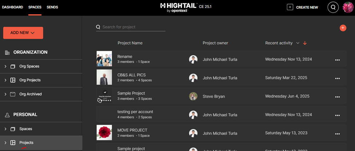
Task: Switch to the DASHBOARD tab
Action: click(13, 7)
